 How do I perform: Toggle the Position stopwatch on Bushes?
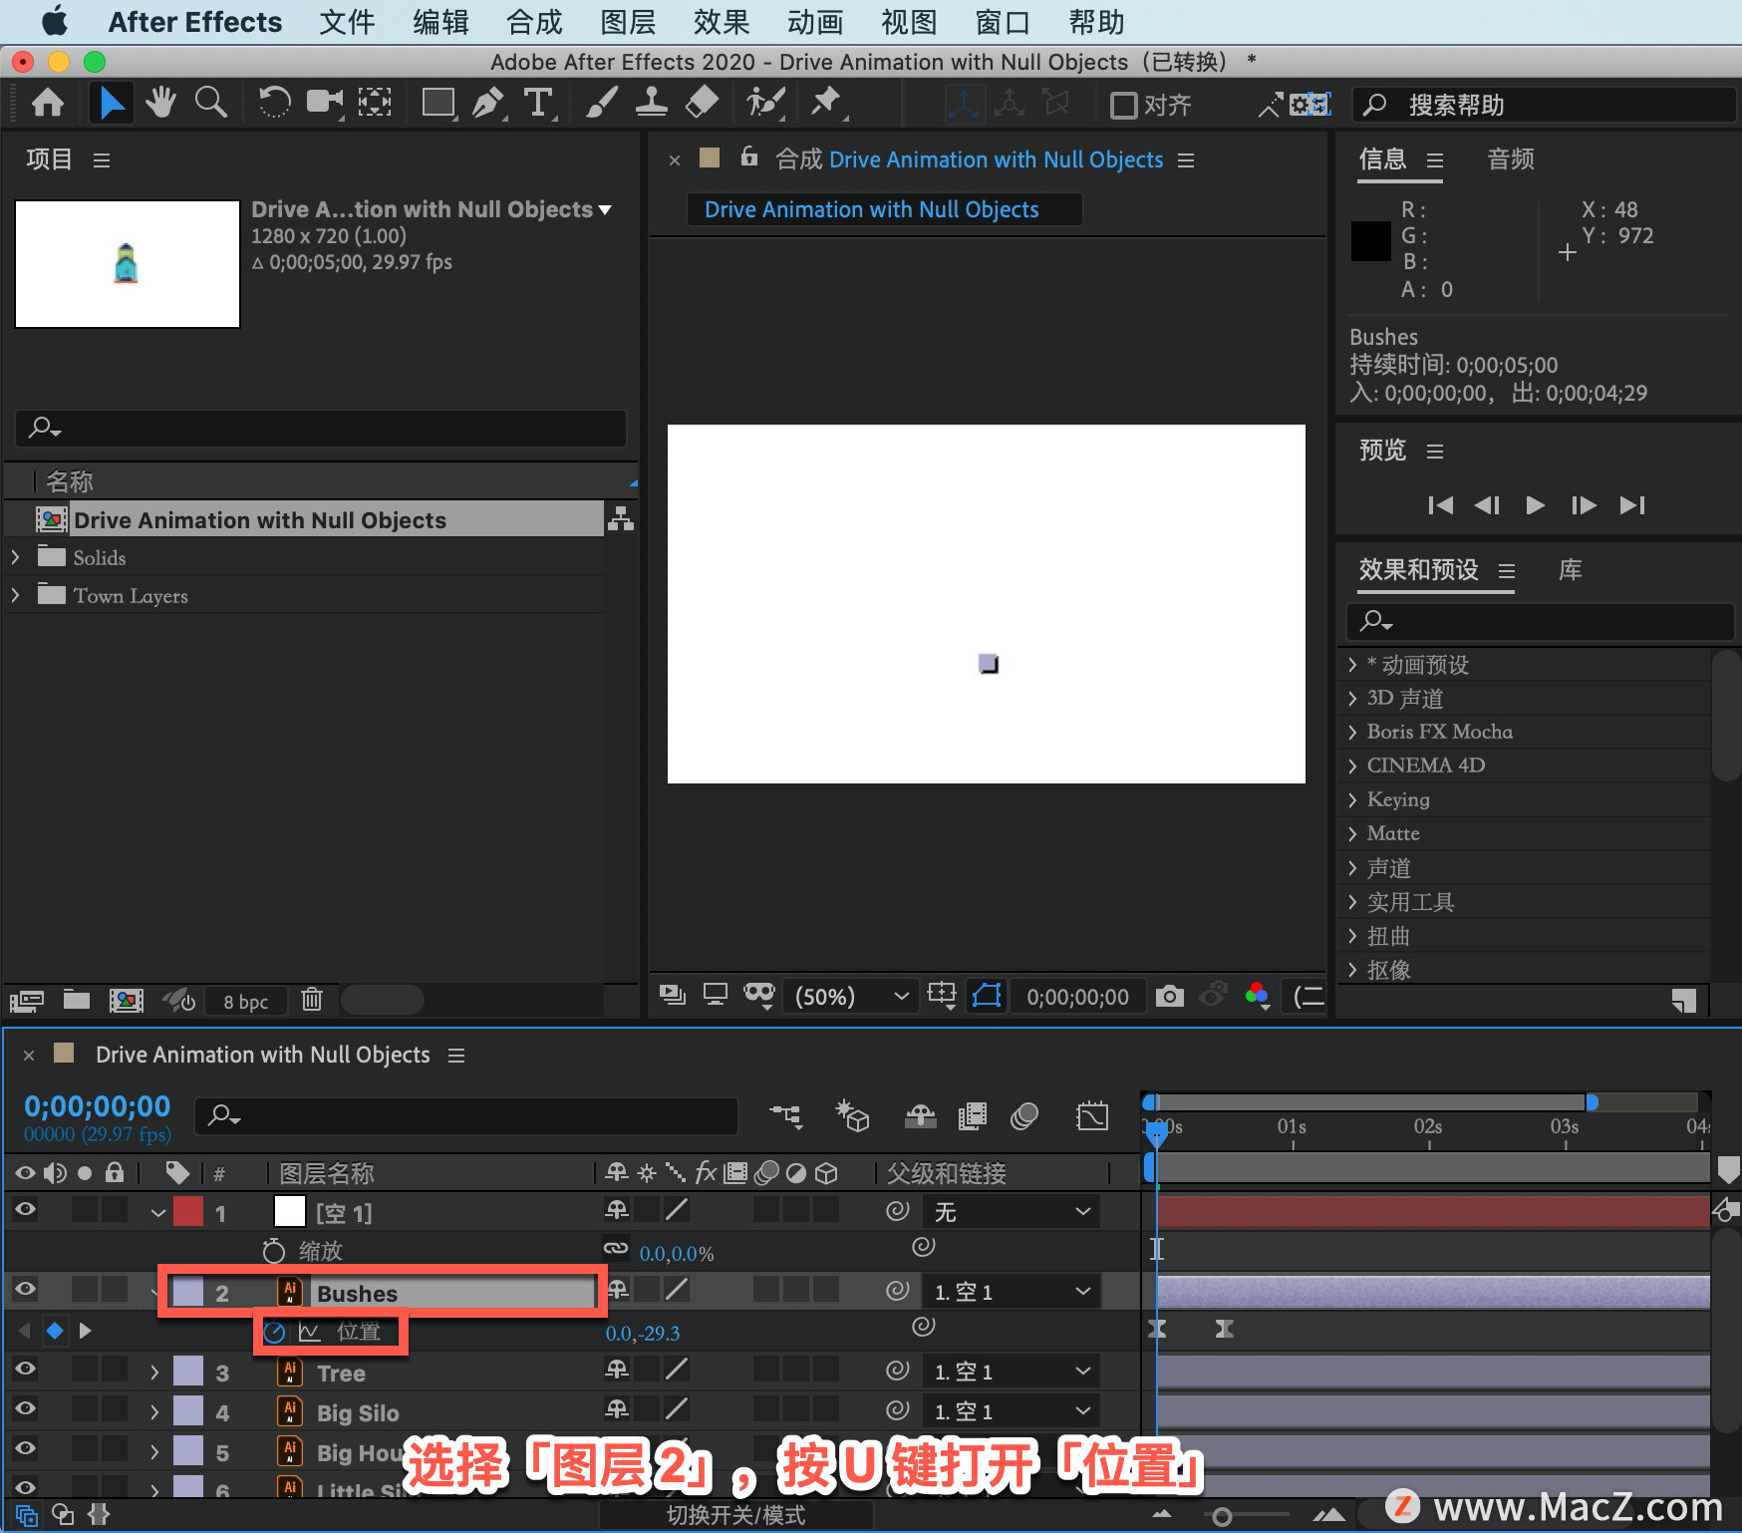[x=274, y=1332]
